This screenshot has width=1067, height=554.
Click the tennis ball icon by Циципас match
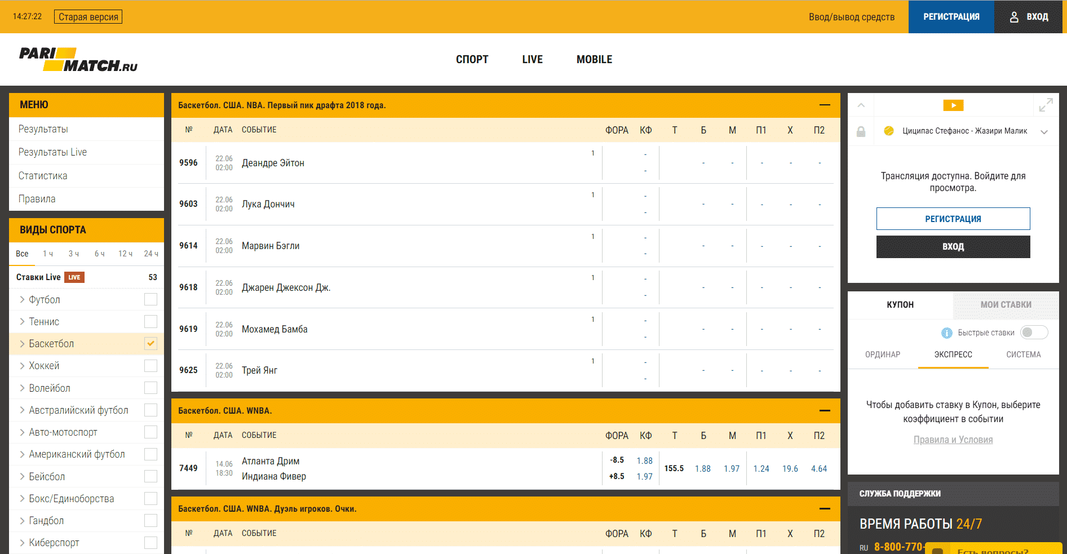pos(889,131)
